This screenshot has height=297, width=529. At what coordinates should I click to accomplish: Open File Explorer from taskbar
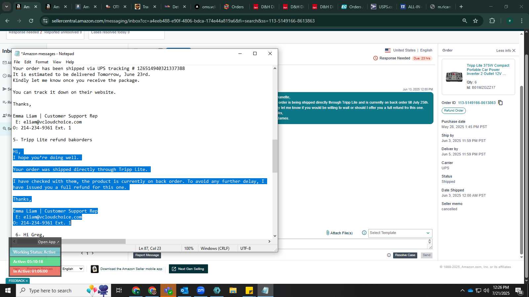[x=233, y=290]
